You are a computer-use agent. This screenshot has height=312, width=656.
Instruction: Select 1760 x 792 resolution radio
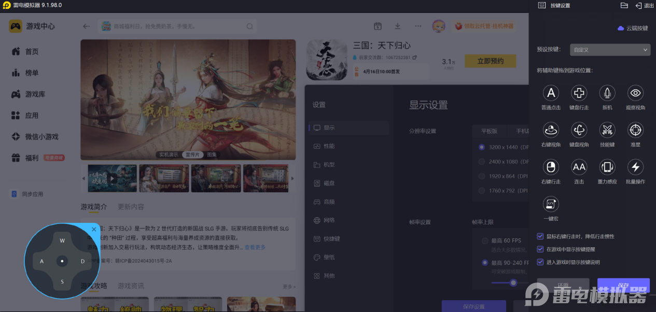tap(482, 191)
